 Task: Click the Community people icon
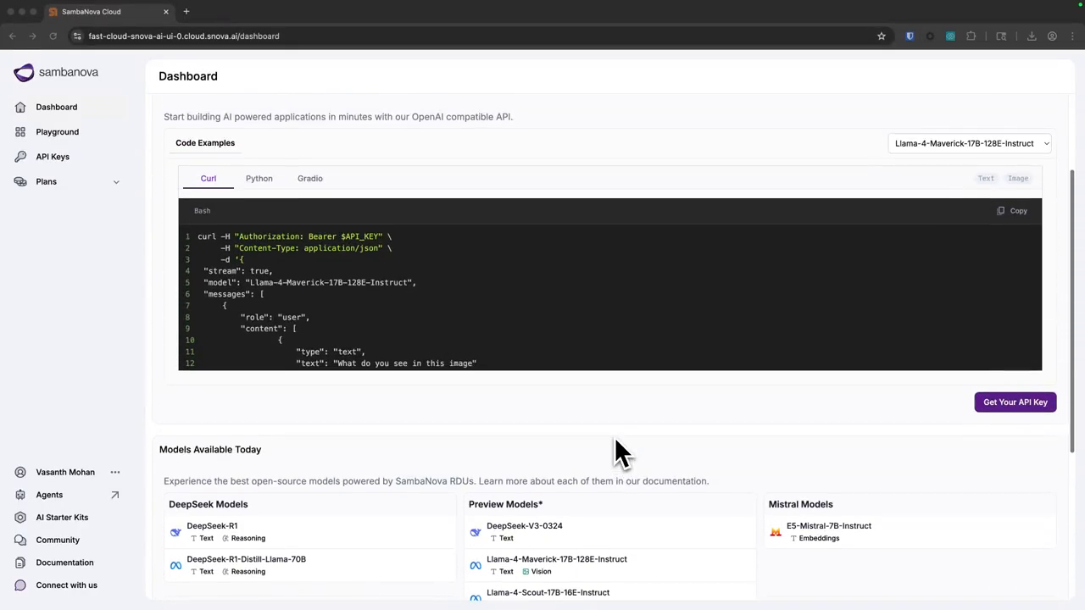pos(20,540)
